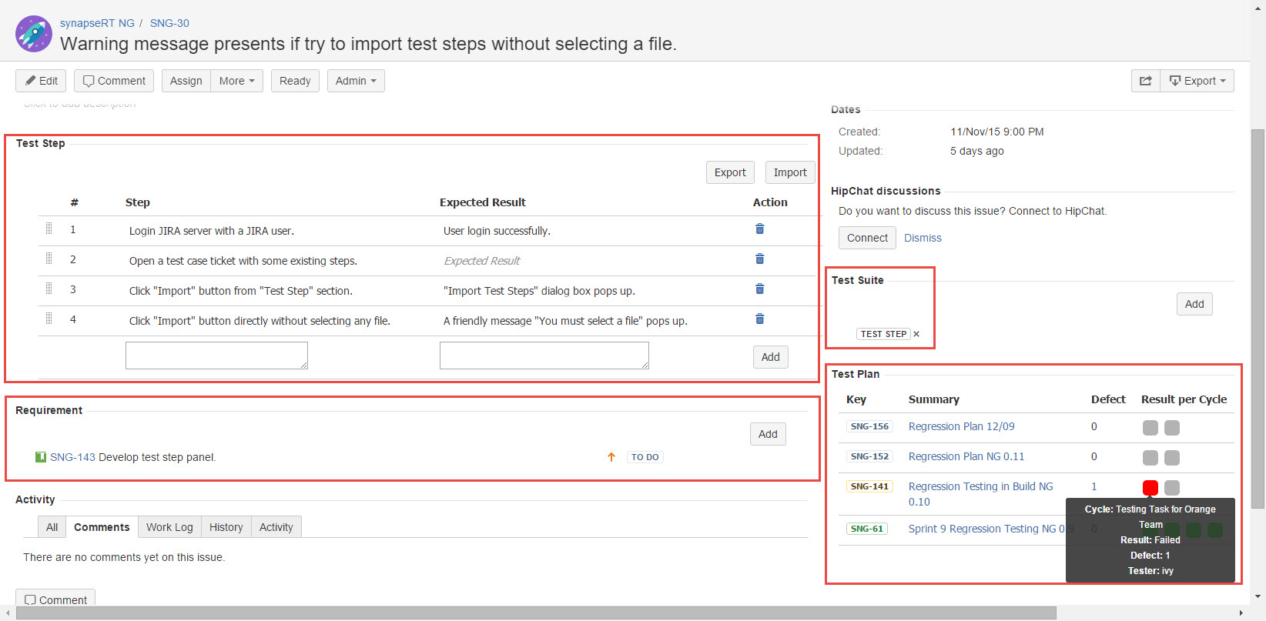
Task: Add a requirement with Add button
Action: (x=768, y=434)
